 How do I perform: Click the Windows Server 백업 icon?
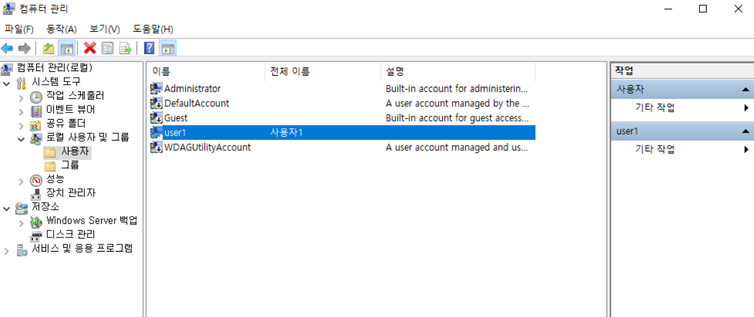pyautogui.click(x=36, y=221)
